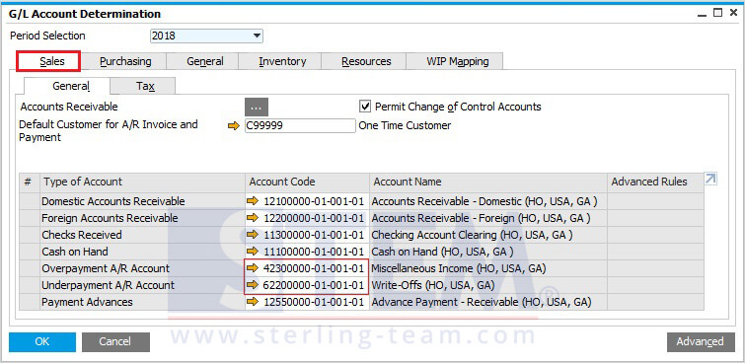Screen dimensions: 745x364
Task: Click account code 11300000-01-001-01
Action: [x=314, y=235]
